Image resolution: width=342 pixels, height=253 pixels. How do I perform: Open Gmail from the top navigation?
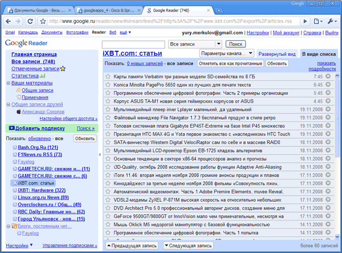(10, 32)
